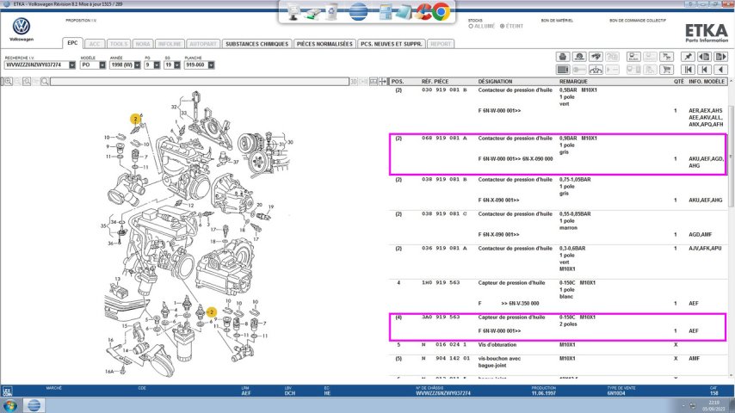Click the fit illustration arrows icon
Viewport: 735px width, 413px height.
click(383, 82)
